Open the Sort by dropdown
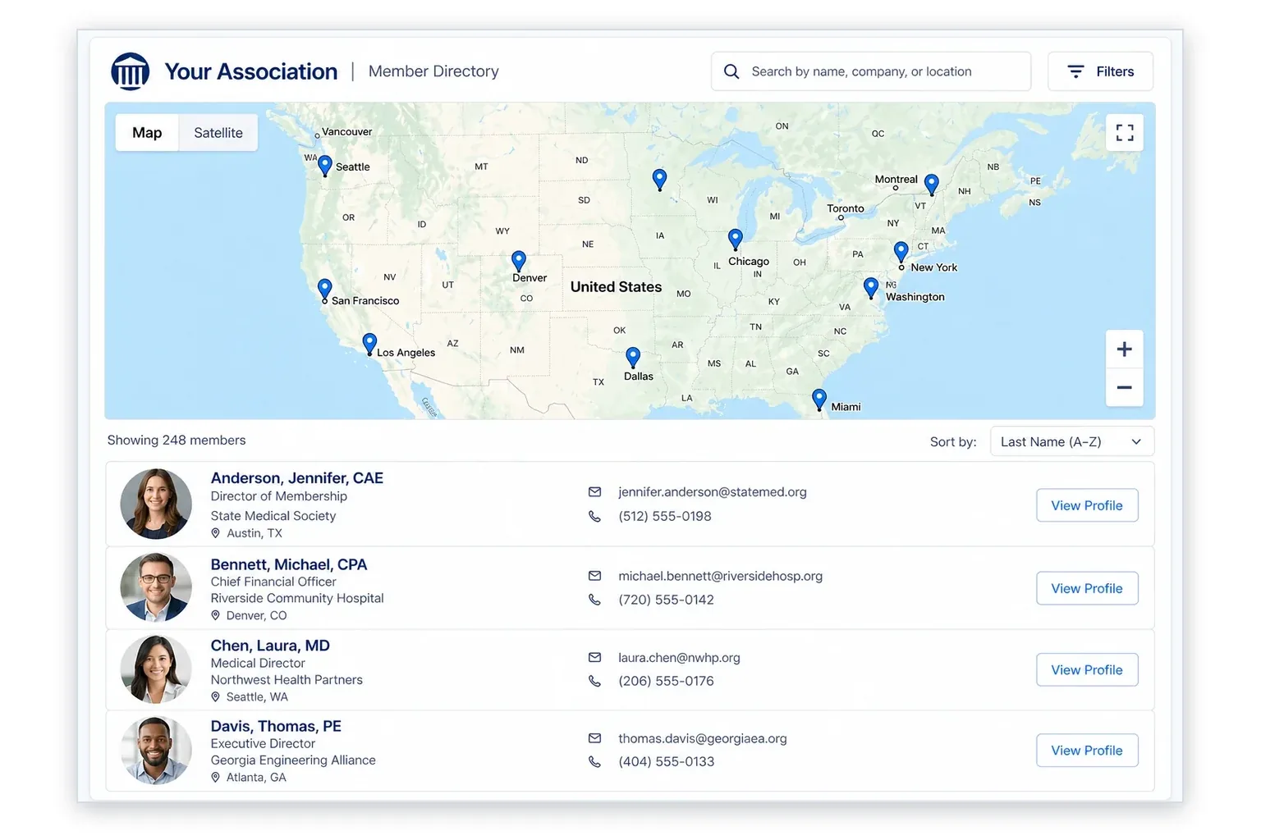1261x840 pixels. click(1072, 441)
